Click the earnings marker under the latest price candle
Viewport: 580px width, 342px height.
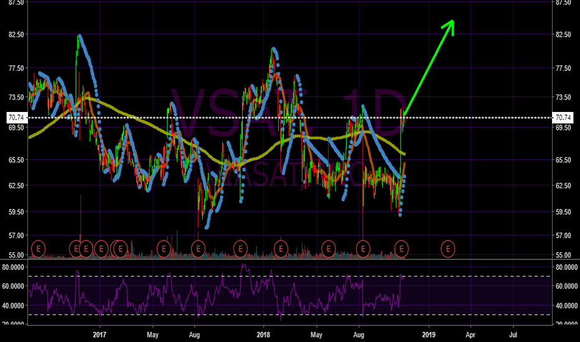(x=401, y=249)
